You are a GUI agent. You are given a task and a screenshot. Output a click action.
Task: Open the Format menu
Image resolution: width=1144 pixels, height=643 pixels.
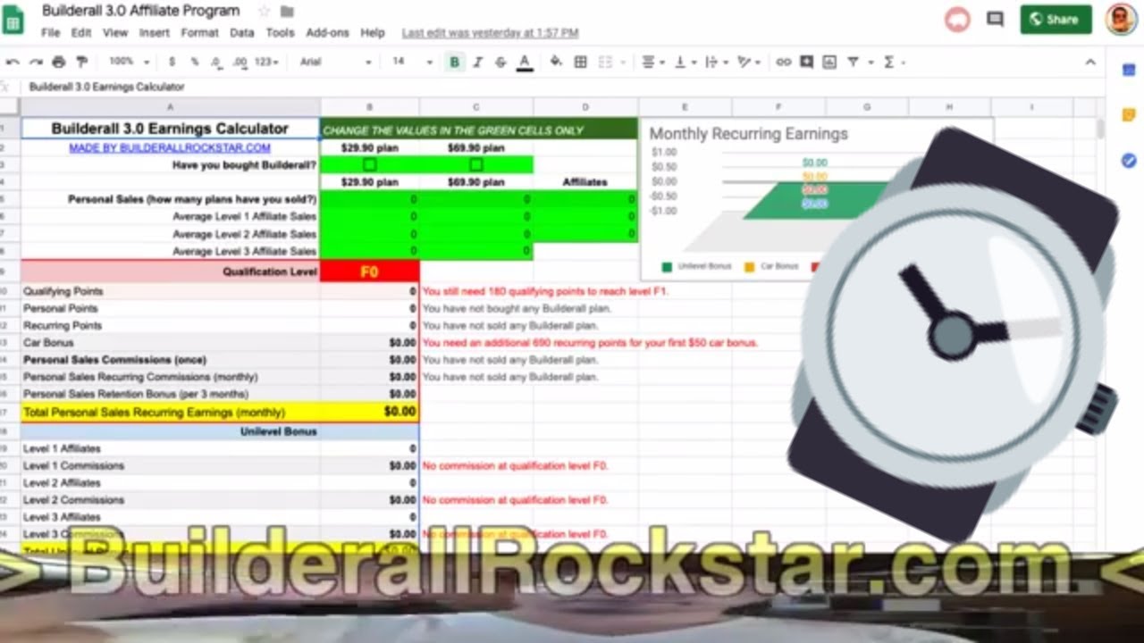point(199,32)
